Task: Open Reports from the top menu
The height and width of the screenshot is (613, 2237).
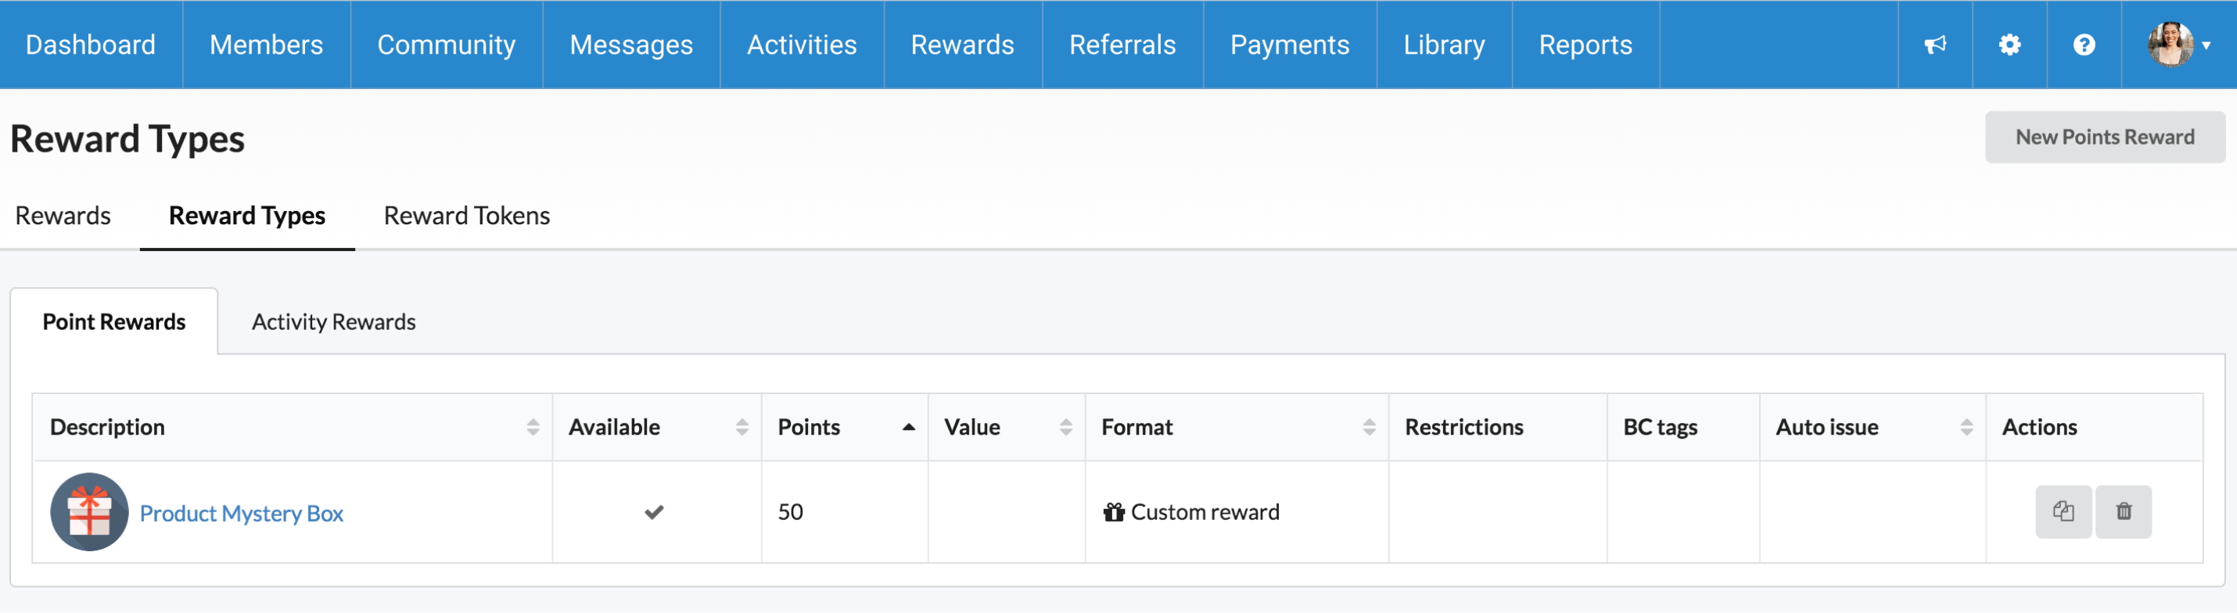Action: pyautogui.click(x=1585, y=45)
